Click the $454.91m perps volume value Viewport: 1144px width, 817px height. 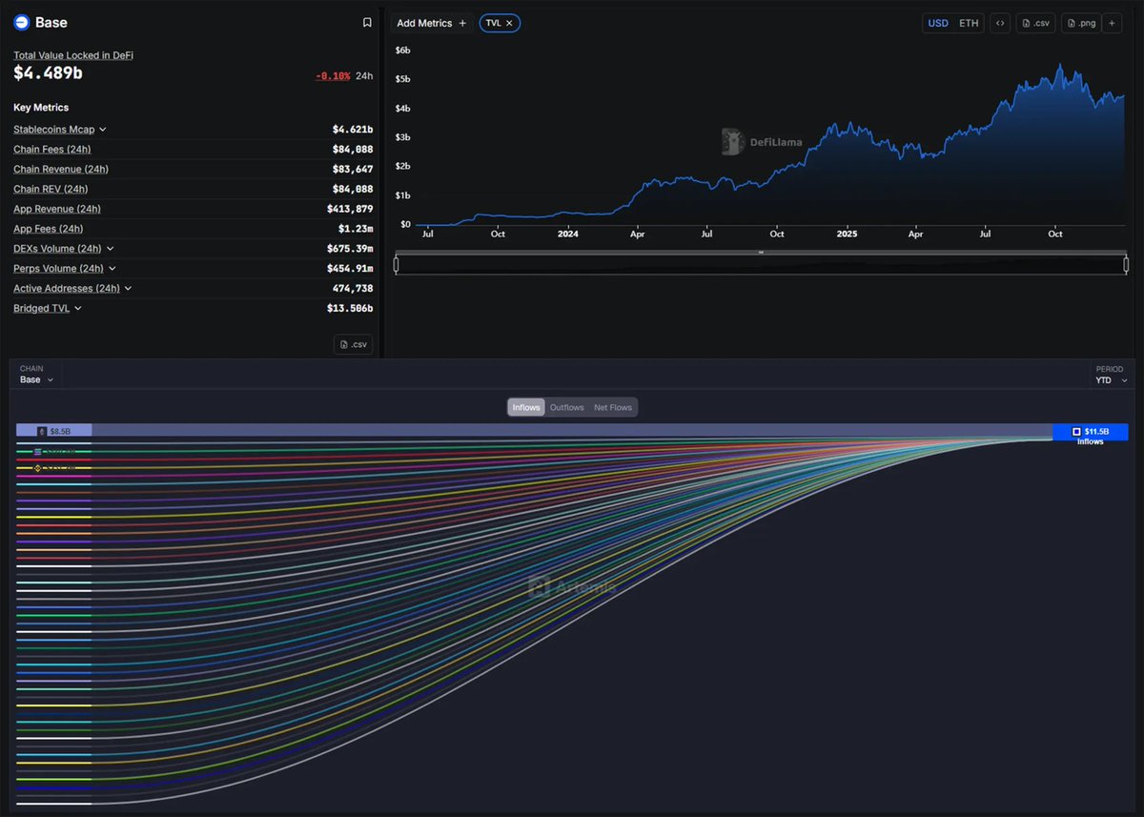(350, 269)
